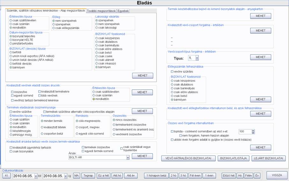Image resolution: width=289 pixels, height=181 pixels.
Task: Click MEHET for Vevőcsoport-típus forgalma
Action: [x=260, y=57]
